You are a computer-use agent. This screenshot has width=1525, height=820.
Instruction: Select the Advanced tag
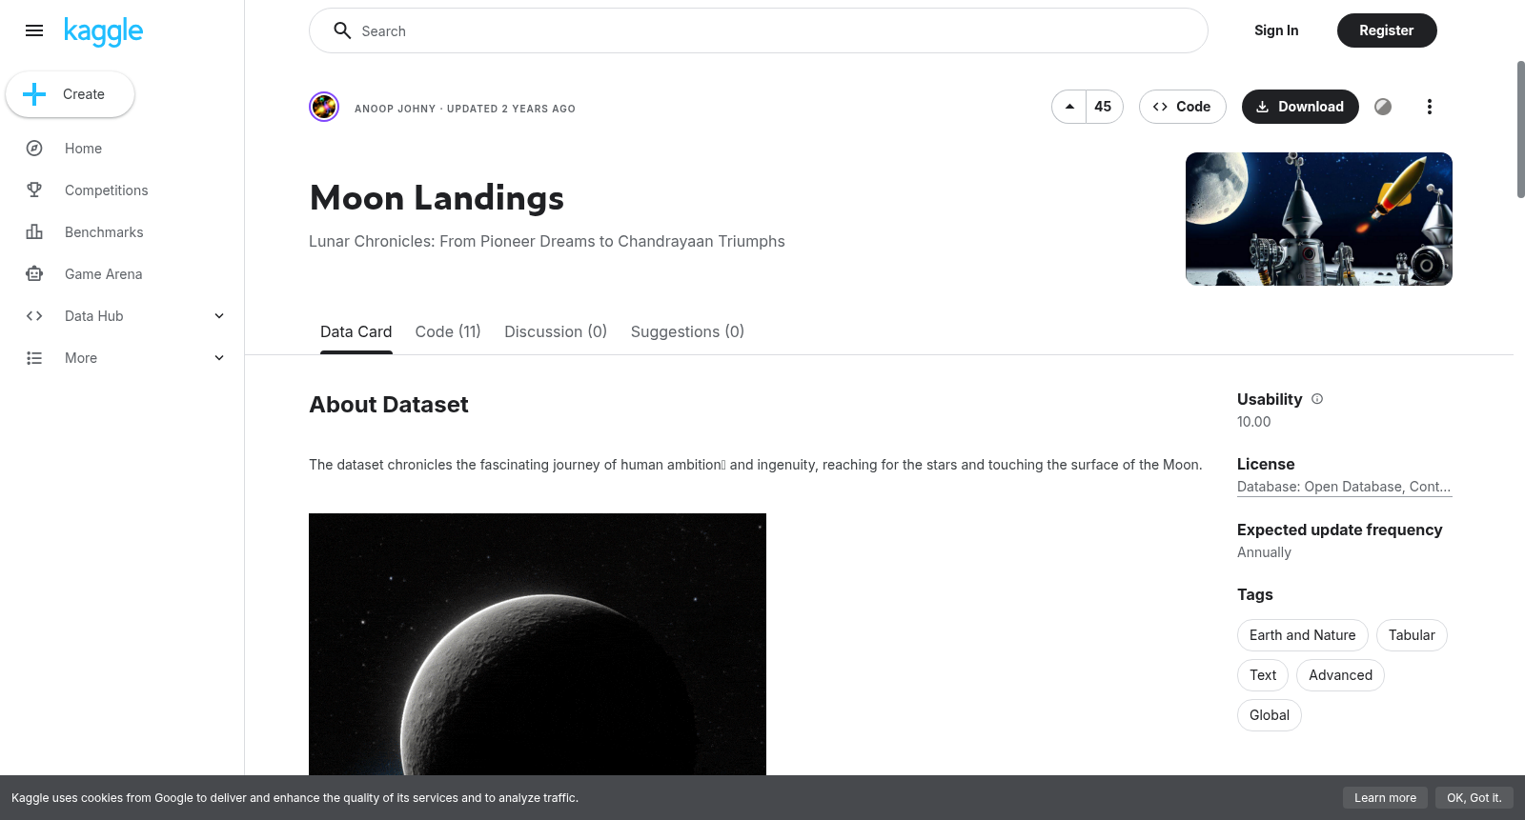tap(1340, 675)
